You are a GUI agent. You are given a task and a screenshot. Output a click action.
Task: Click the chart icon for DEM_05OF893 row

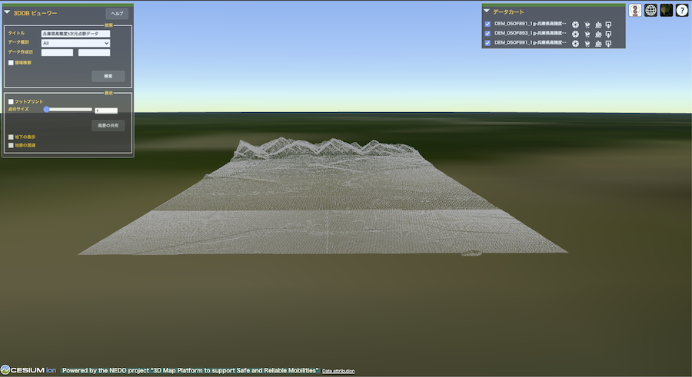coord(597,34)
